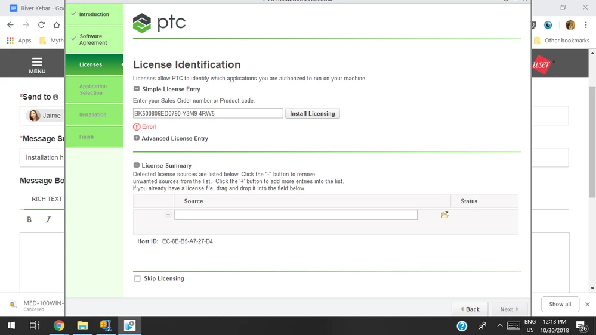Click the Chrome profile avatar
596x335 pixels.
pos(570,25)
